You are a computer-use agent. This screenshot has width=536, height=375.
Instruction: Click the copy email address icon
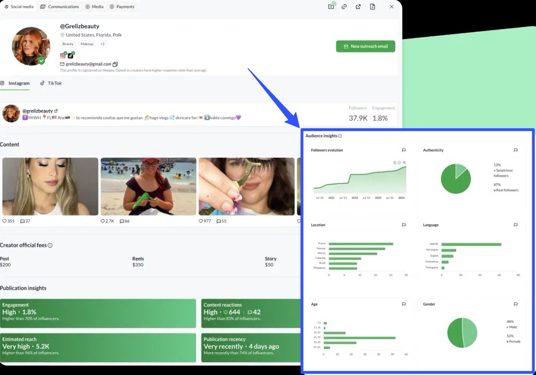[115, 64]
